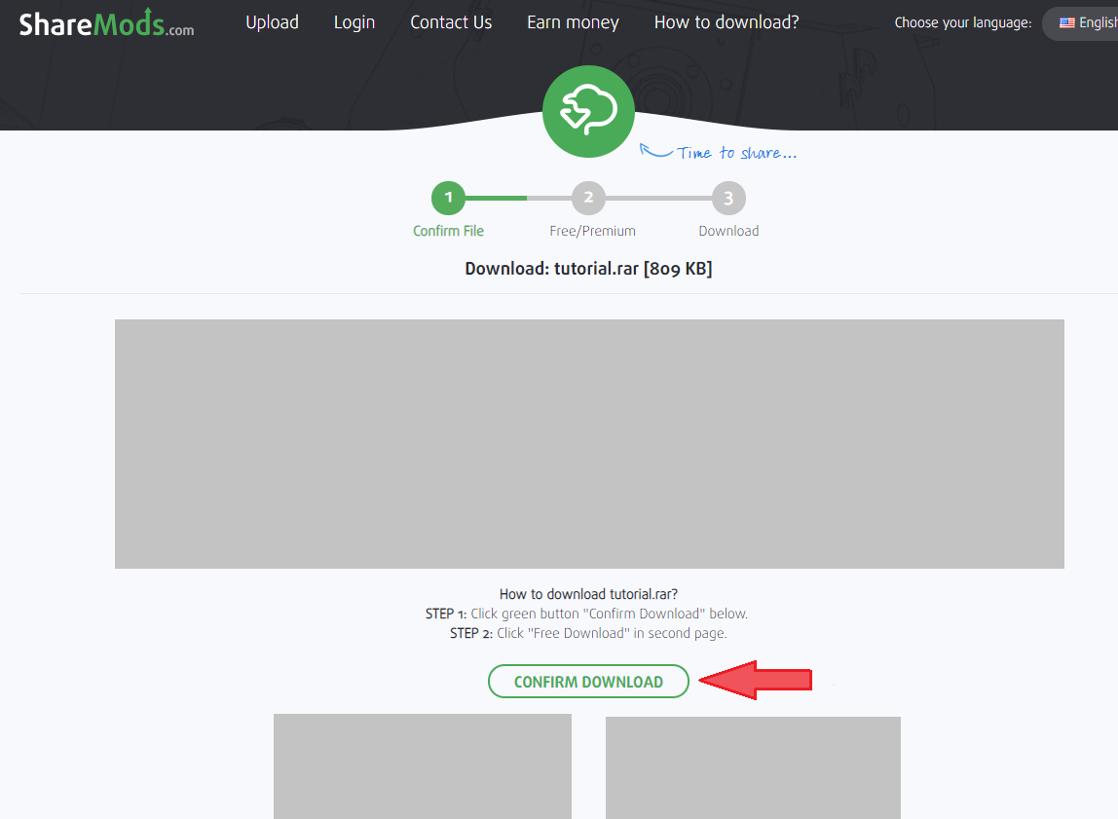Screen dimensions: 1118x819
Task: Open the English language dropdown
Action: [x=1091, y=22]
